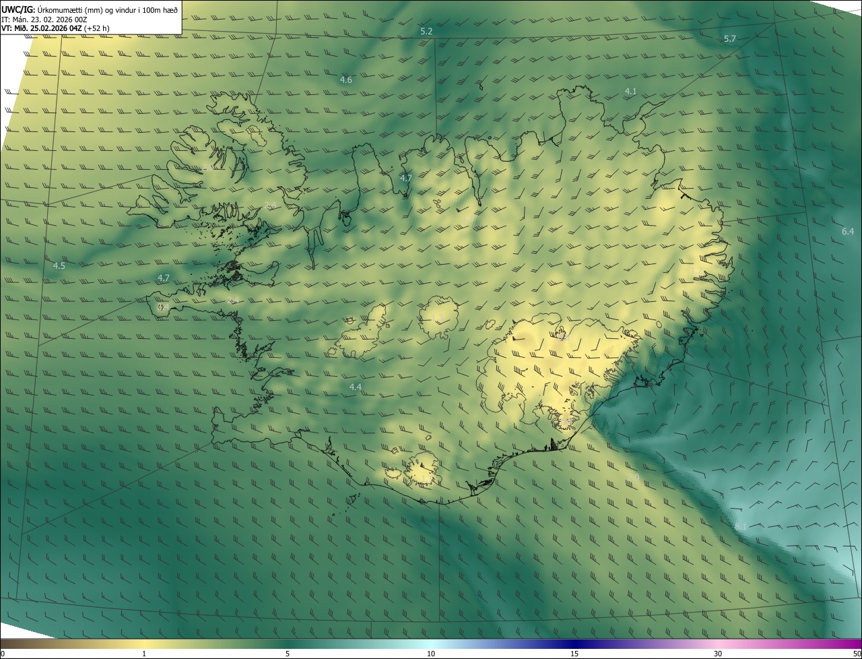862x659 pixels.
Task: Click the 4.5 value label off the west coast
Action: (x=59, y=266)
